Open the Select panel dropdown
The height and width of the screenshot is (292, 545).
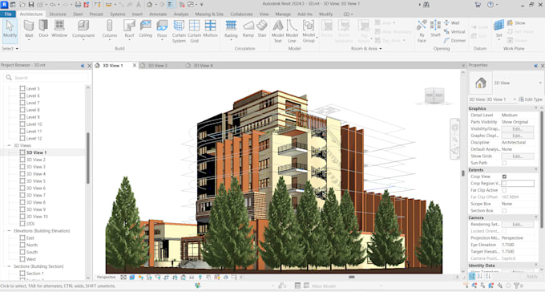10,48
